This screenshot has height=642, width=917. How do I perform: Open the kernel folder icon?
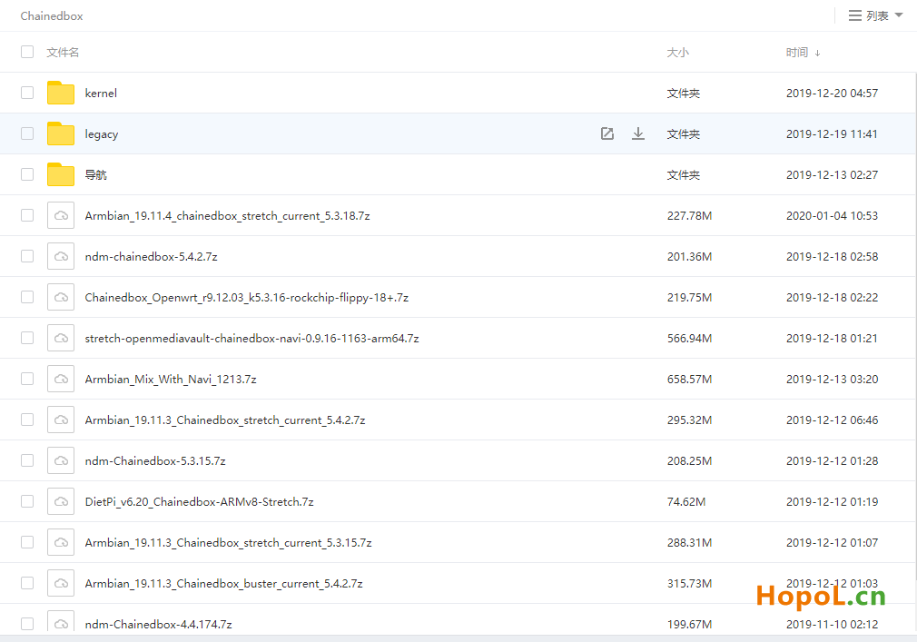tap(61, 93)
